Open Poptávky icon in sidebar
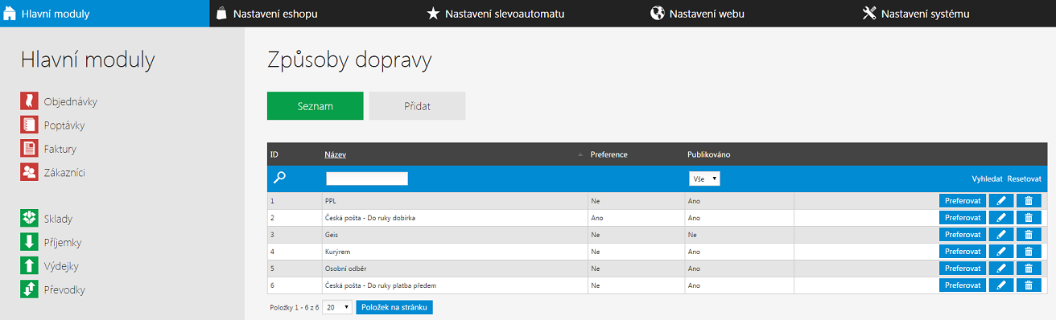This screenshot has width=1056, height=320. [x=29, y=125]
